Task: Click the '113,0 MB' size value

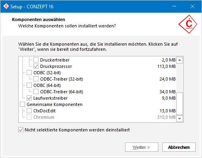Action: [166, 66]
